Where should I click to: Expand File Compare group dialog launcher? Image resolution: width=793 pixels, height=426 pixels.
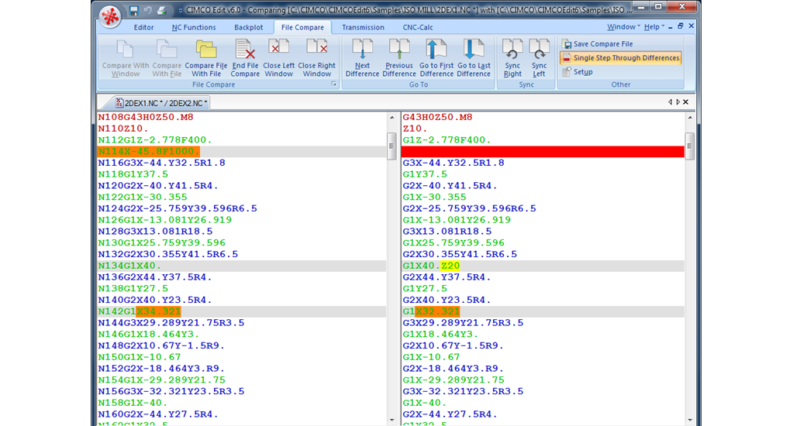coord(334,84)
